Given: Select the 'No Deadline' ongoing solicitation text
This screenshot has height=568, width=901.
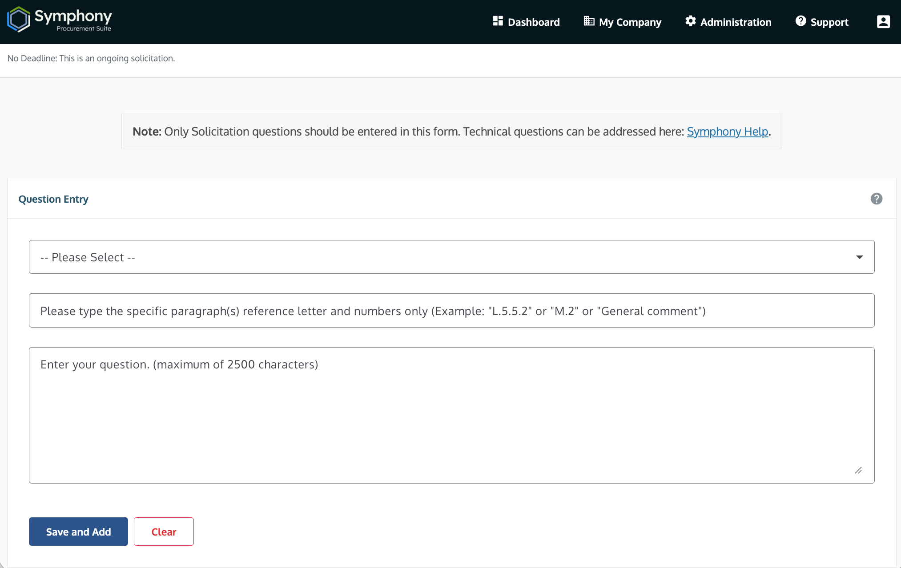Looking at the screenshot, I should pyautogui.click(x=91, y=58).
